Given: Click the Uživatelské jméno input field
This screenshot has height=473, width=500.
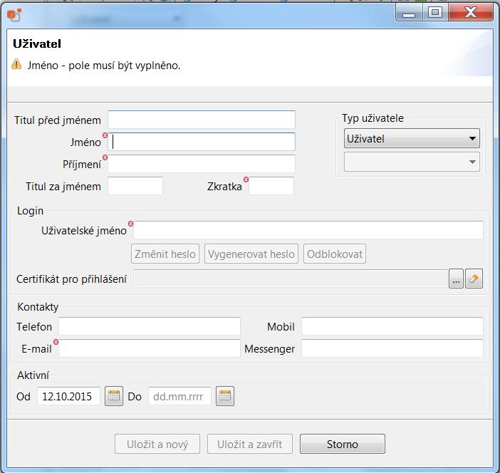Looking at the screenshot, I should pyautogui.click(x=308, y=230).
